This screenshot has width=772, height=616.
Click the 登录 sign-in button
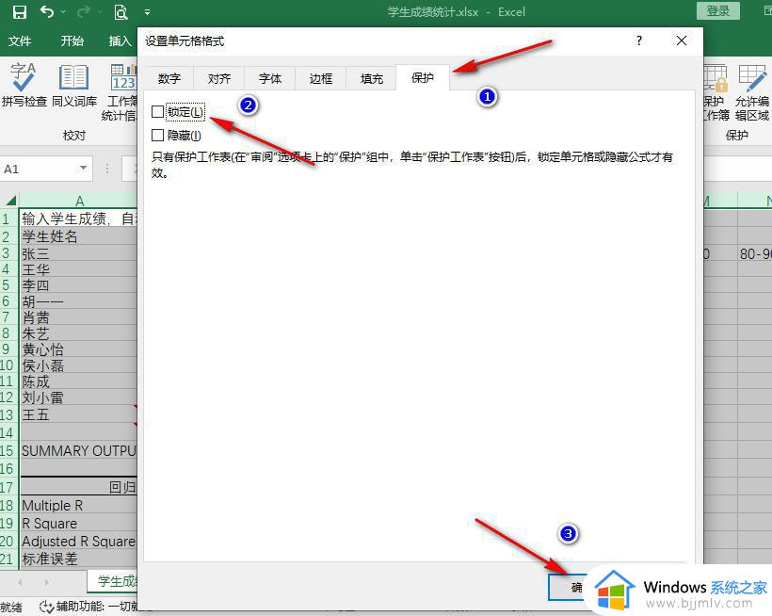pyautogui.click(x=717, y=11)
